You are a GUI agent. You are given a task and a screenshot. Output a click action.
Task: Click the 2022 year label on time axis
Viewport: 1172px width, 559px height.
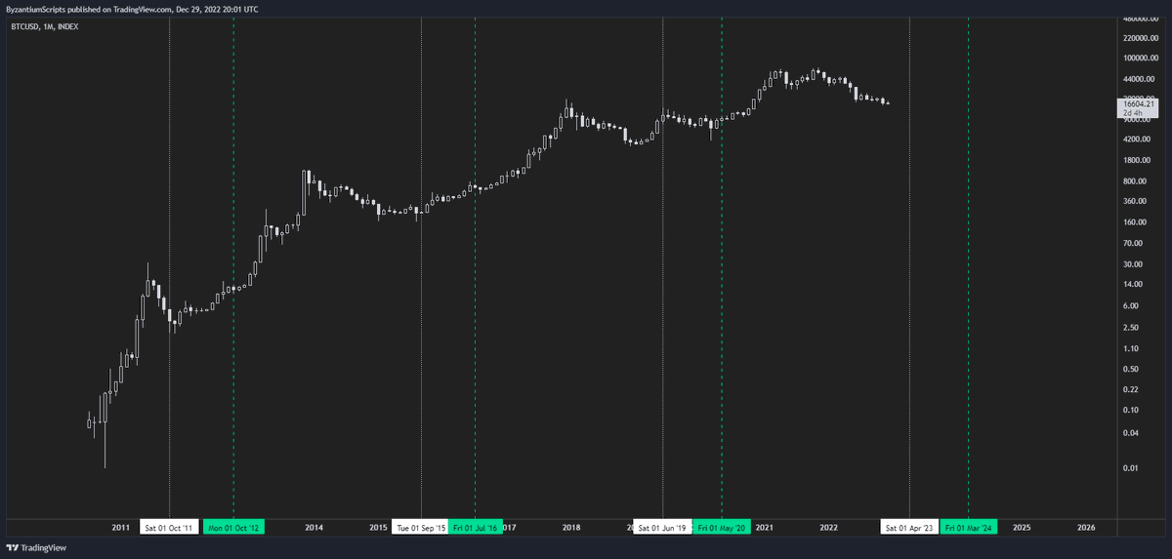point(829,528)
